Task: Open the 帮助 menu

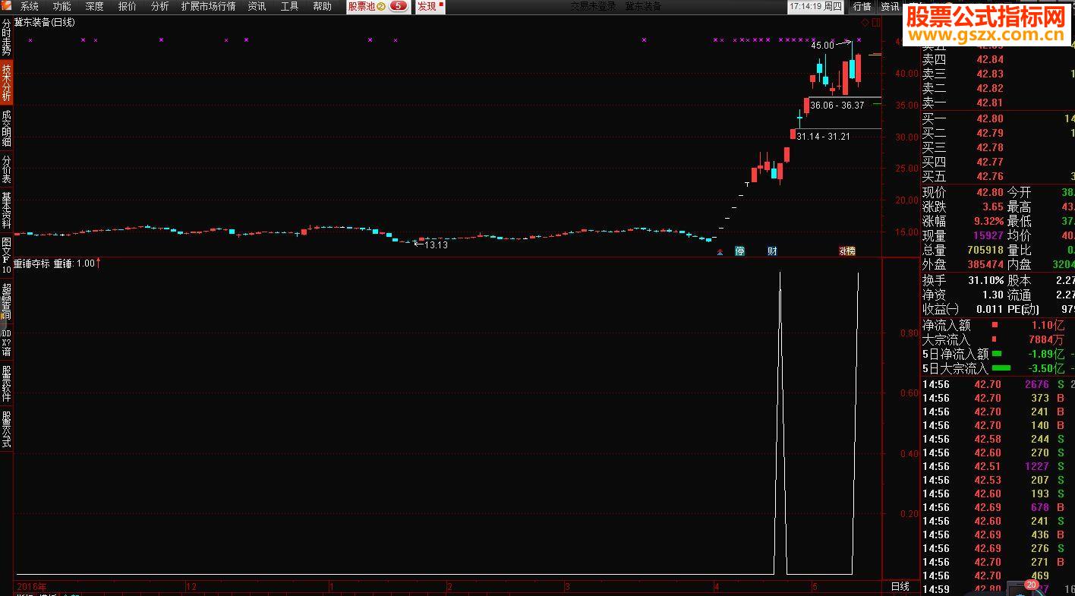Action: pos(322,6)
